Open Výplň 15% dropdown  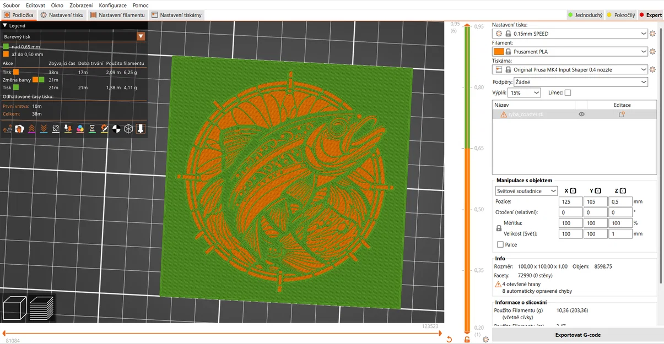[x=525, y=93]
